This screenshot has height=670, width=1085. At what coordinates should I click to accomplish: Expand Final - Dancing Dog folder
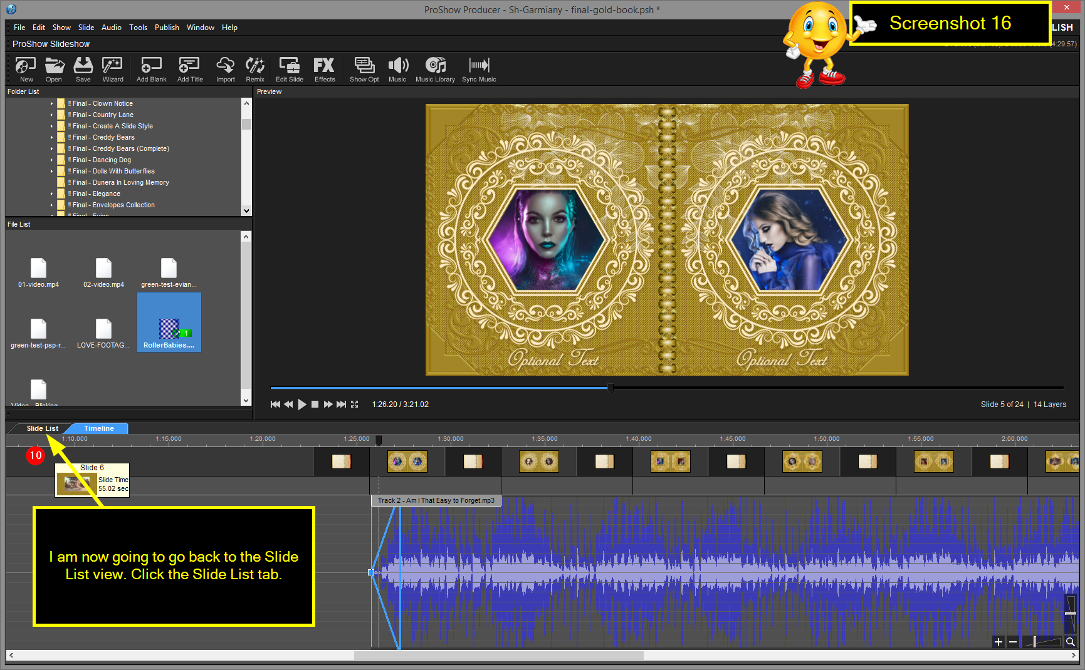[52, 160]
